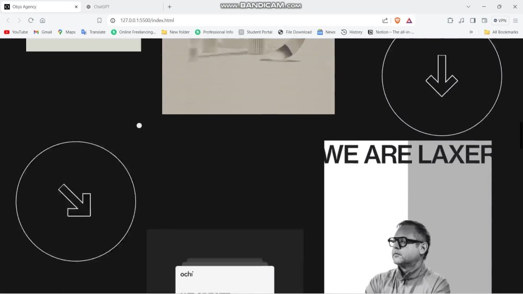Show more hidden bookmarks

pyautogui.click(x=471, y=32)
